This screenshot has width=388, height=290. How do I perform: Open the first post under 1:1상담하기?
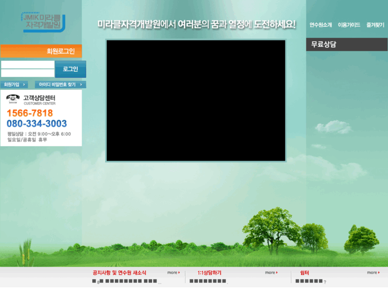coord(209,281)
